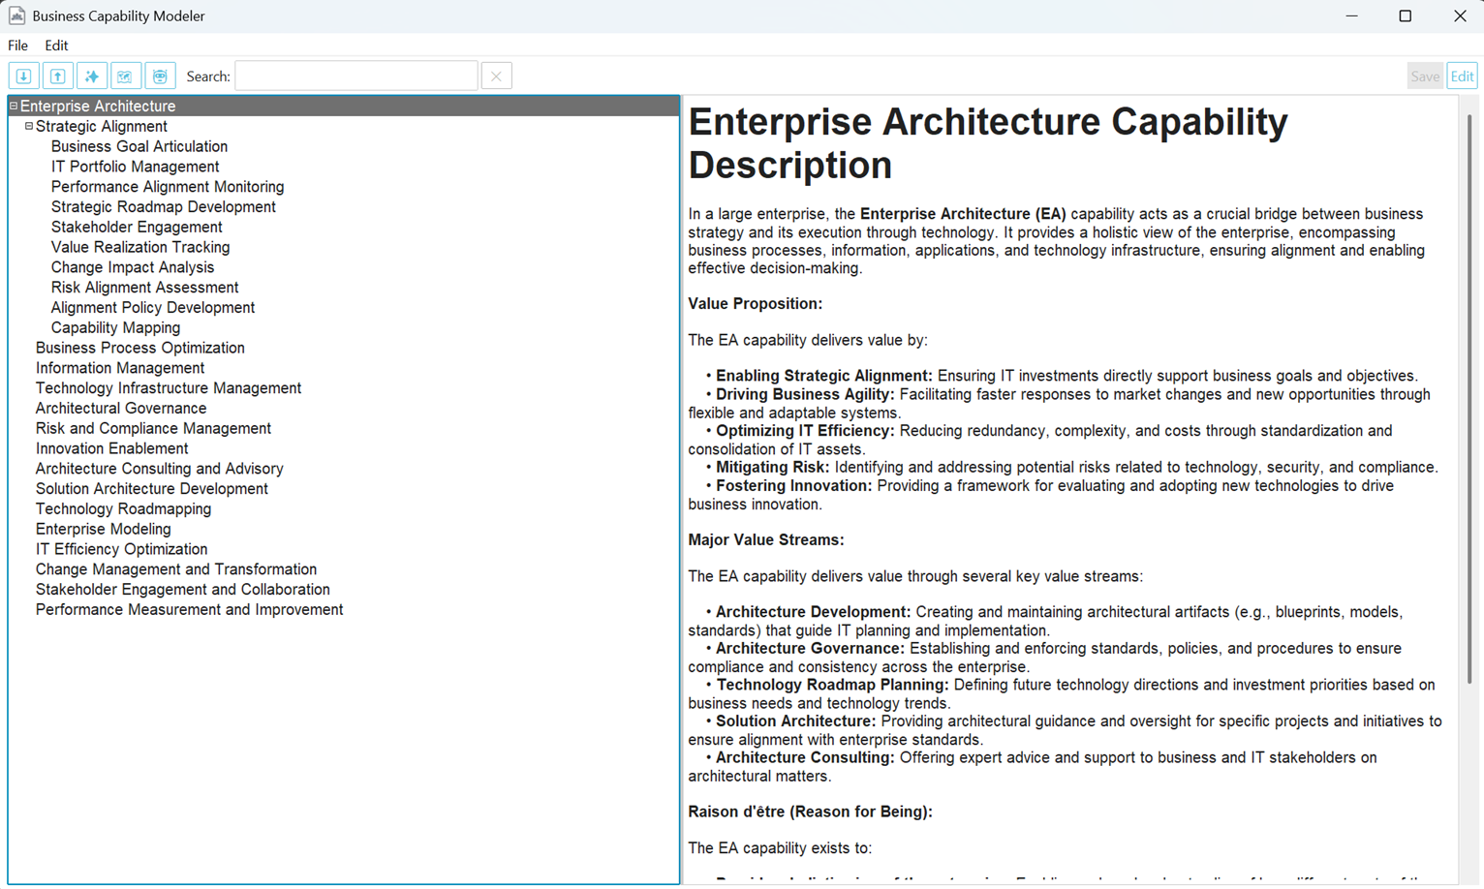Screen dimensions: 1484x889
Task: Click the description panel vertical scrollbar
Action: pyautogui.click(x=1469, y=399)
